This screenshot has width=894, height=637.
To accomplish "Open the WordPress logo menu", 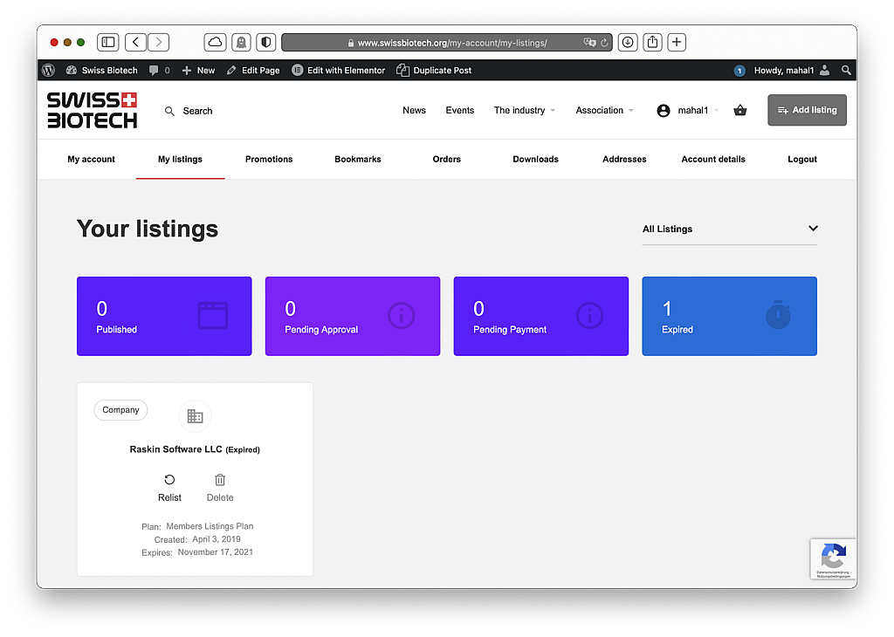I will 49,71.
